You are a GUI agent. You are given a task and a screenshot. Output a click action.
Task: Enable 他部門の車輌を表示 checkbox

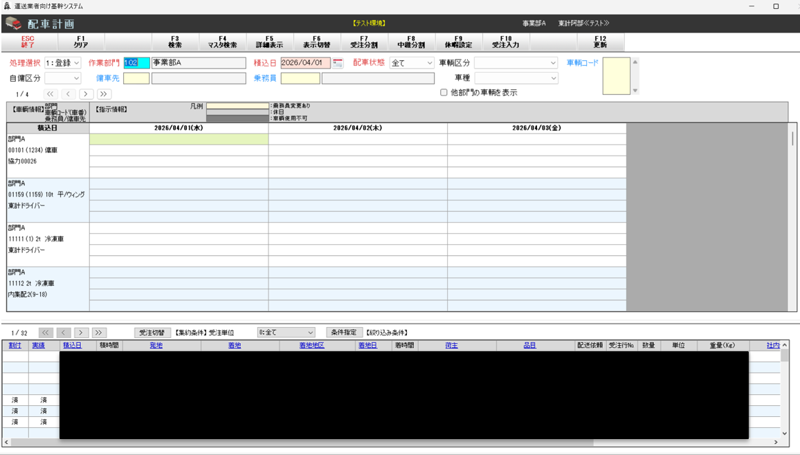pos(444,93)
